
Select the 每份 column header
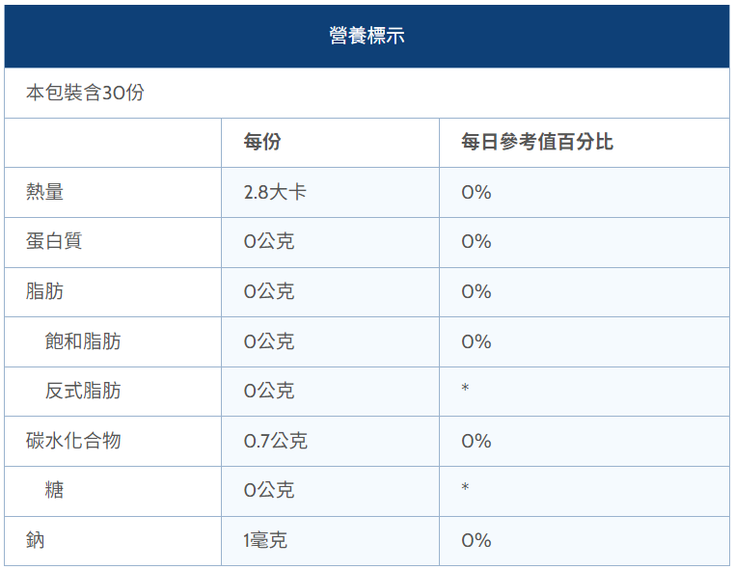pos(262,143)
